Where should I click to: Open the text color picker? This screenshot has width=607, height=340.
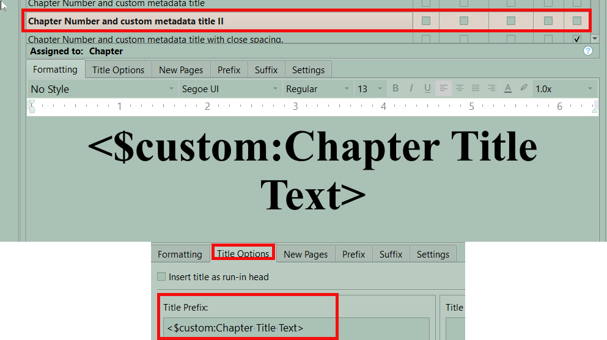coord(507,89)
